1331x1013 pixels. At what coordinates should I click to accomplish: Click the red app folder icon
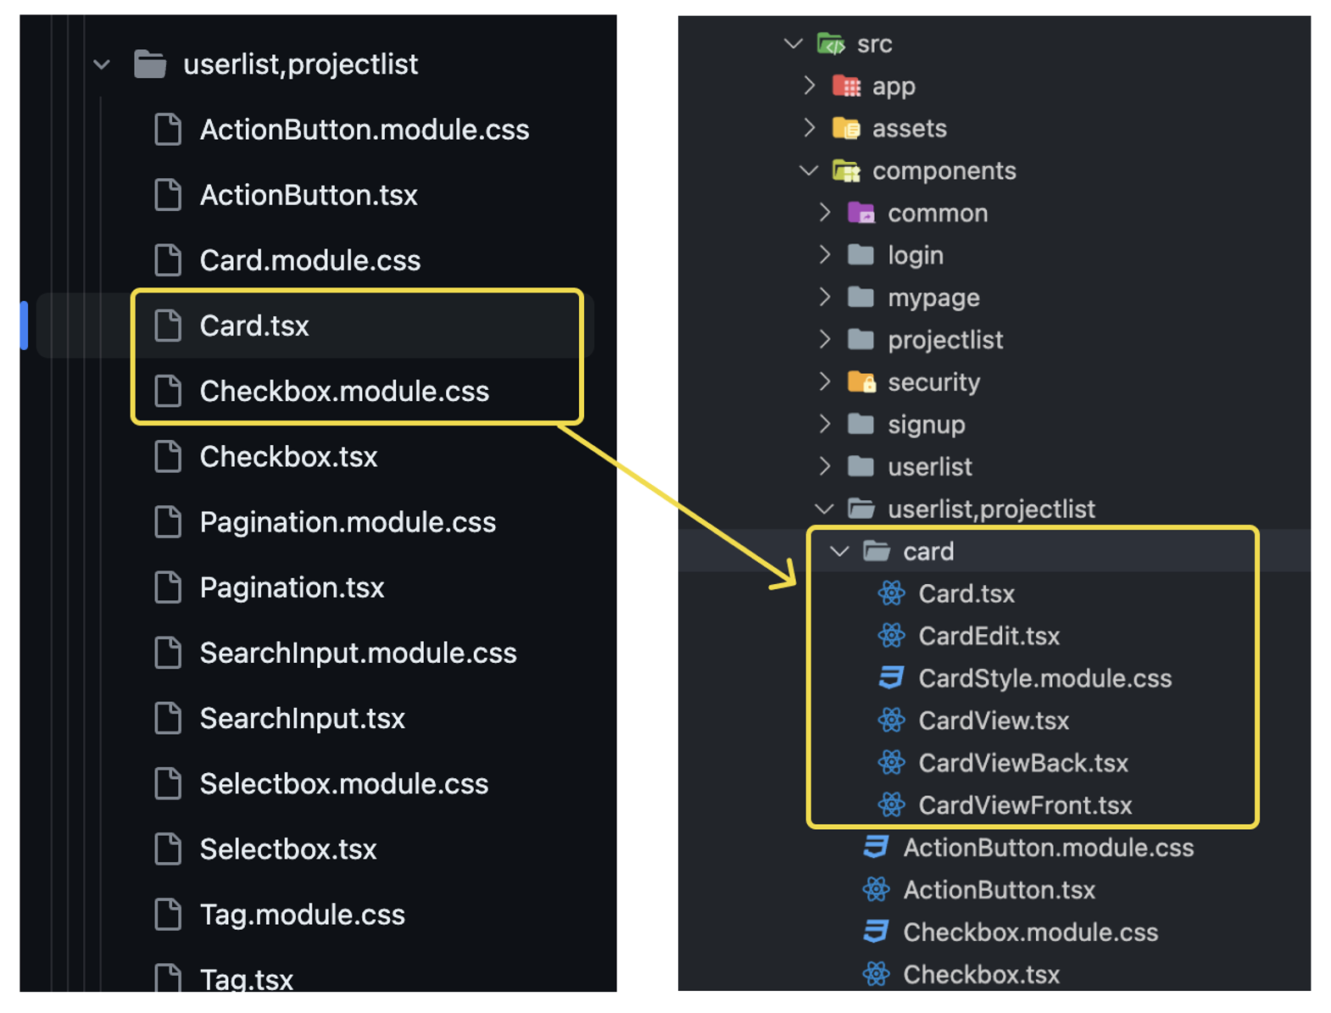(846, 86)
